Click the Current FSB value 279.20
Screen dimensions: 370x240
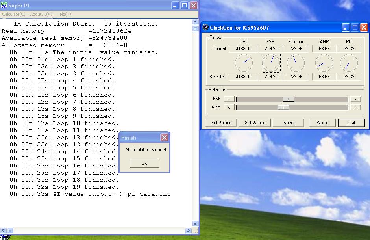point(271,49)
